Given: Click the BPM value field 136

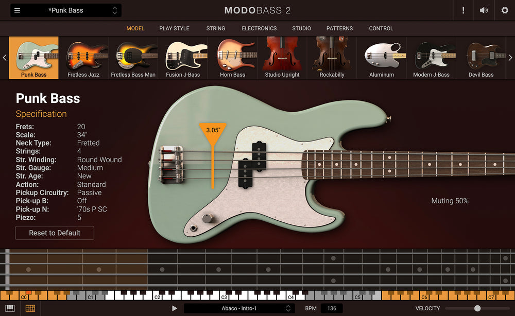Looking at the screenshot, I should pyautogui.click(x=332, y=308).
